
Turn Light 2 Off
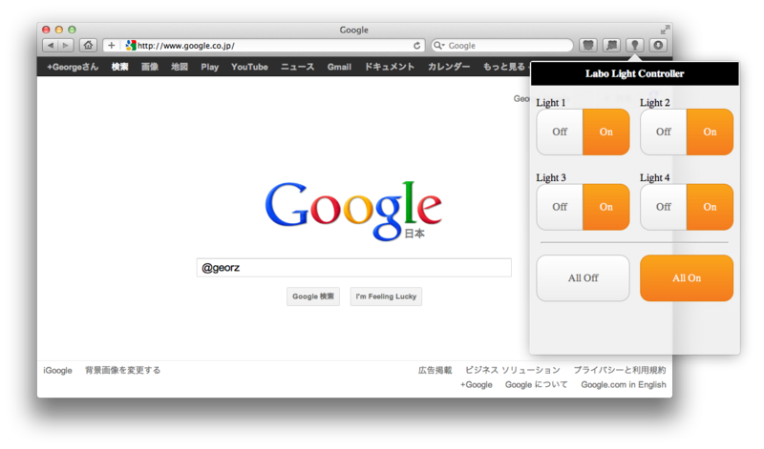(x=663, y=132)
